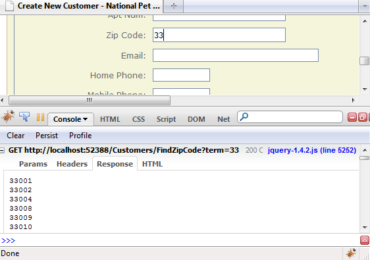Open Firebug in a new window icon

click(x=363, y=117)
